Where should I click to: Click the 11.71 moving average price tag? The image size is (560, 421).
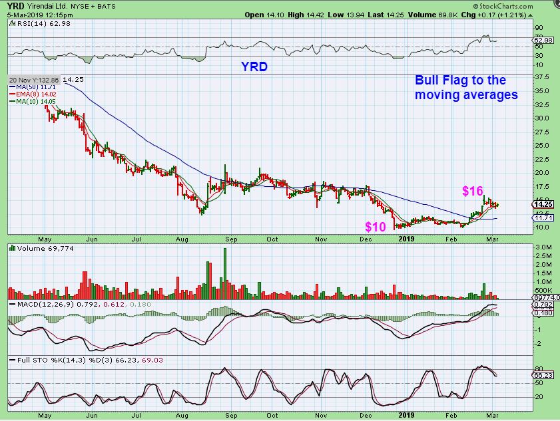coord(543,217)
